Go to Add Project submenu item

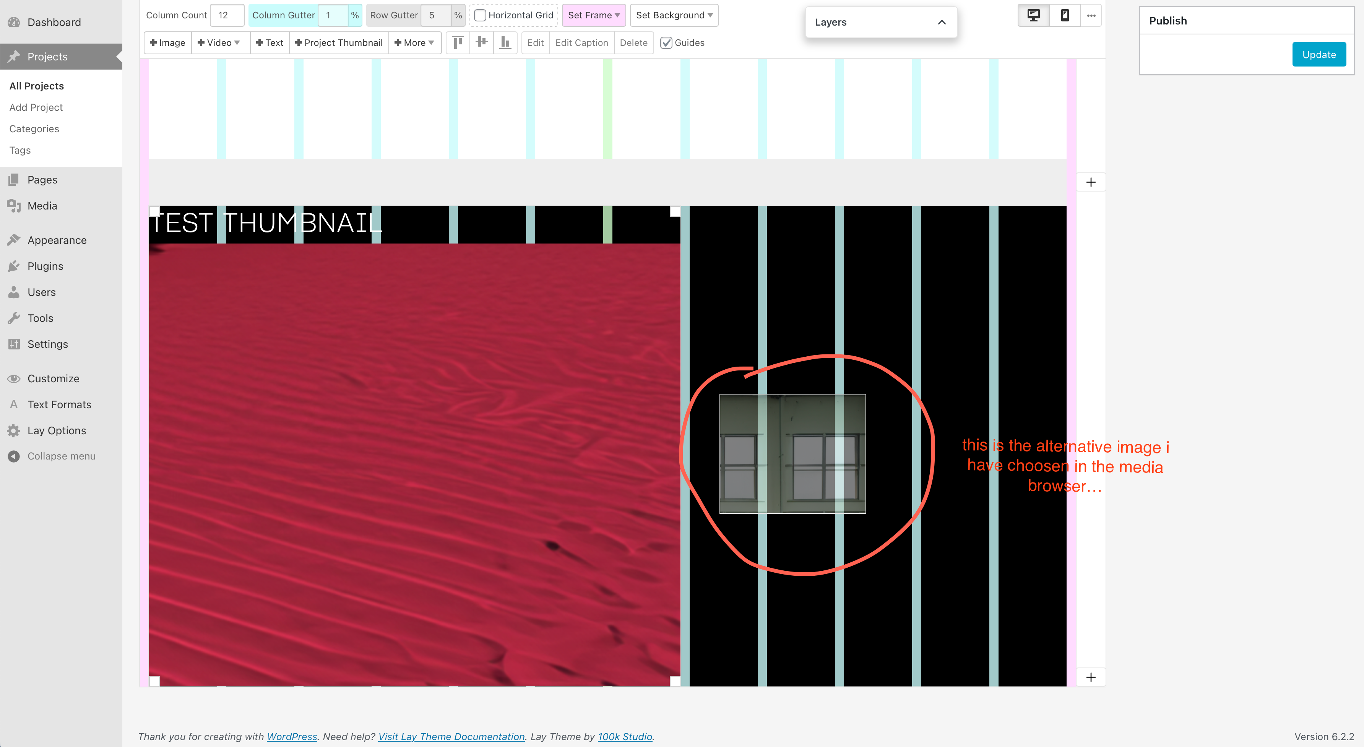(x=36, y=107)
